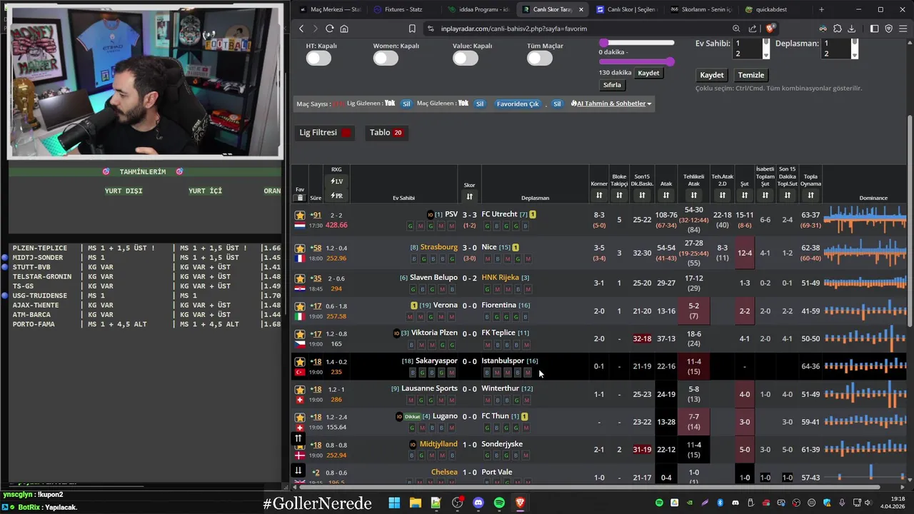Click Temizle button

coord(750,75)
